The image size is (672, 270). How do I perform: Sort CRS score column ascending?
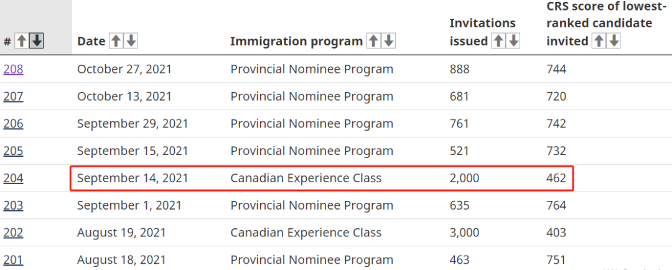pyautogui.click(x=599, y=42)
